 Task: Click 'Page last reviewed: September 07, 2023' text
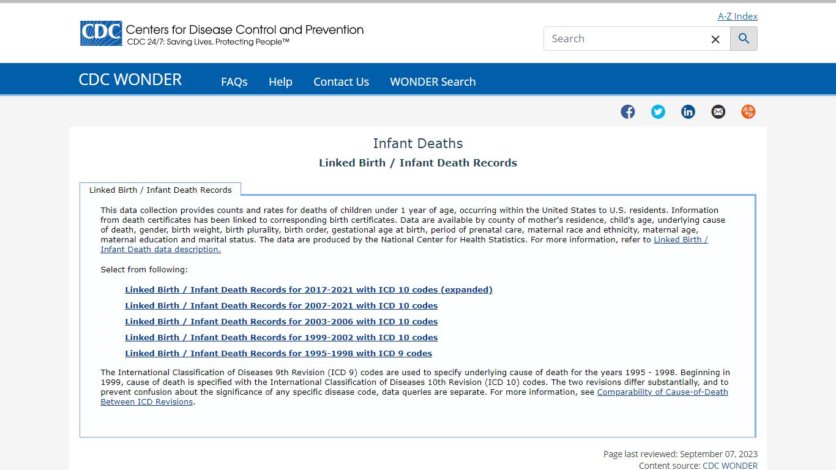click(681, 454)
